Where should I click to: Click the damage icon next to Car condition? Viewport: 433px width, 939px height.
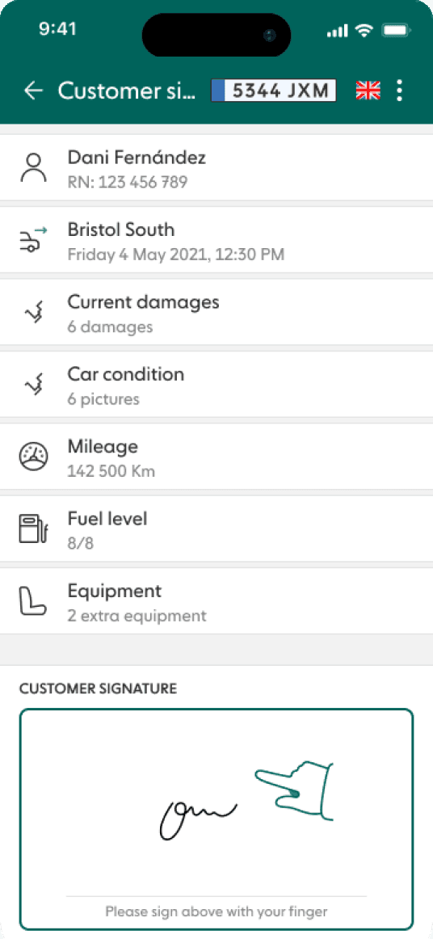pyautogui.click(x=34, y=384)
